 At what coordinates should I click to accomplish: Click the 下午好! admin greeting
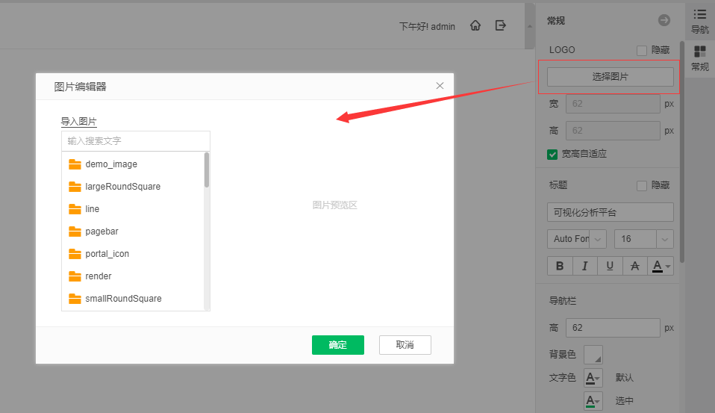point(427,26)
